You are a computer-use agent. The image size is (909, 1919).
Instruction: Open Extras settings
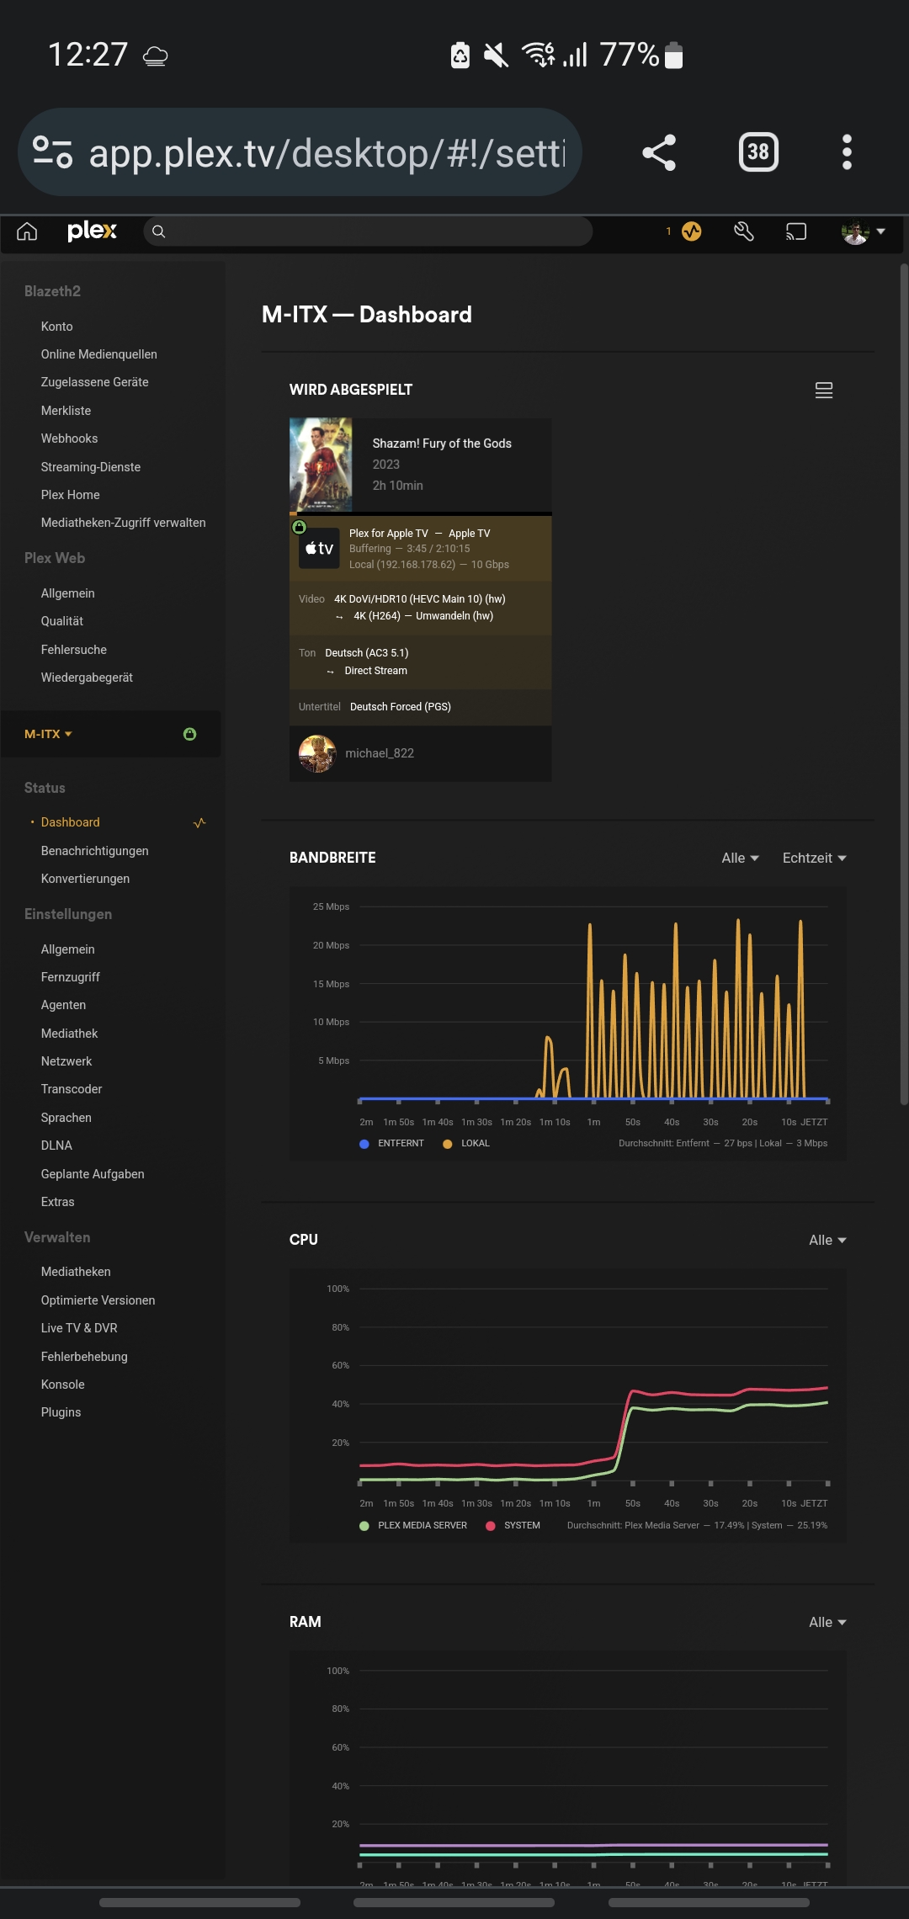pyautogui.click(x=58, y=1202)
